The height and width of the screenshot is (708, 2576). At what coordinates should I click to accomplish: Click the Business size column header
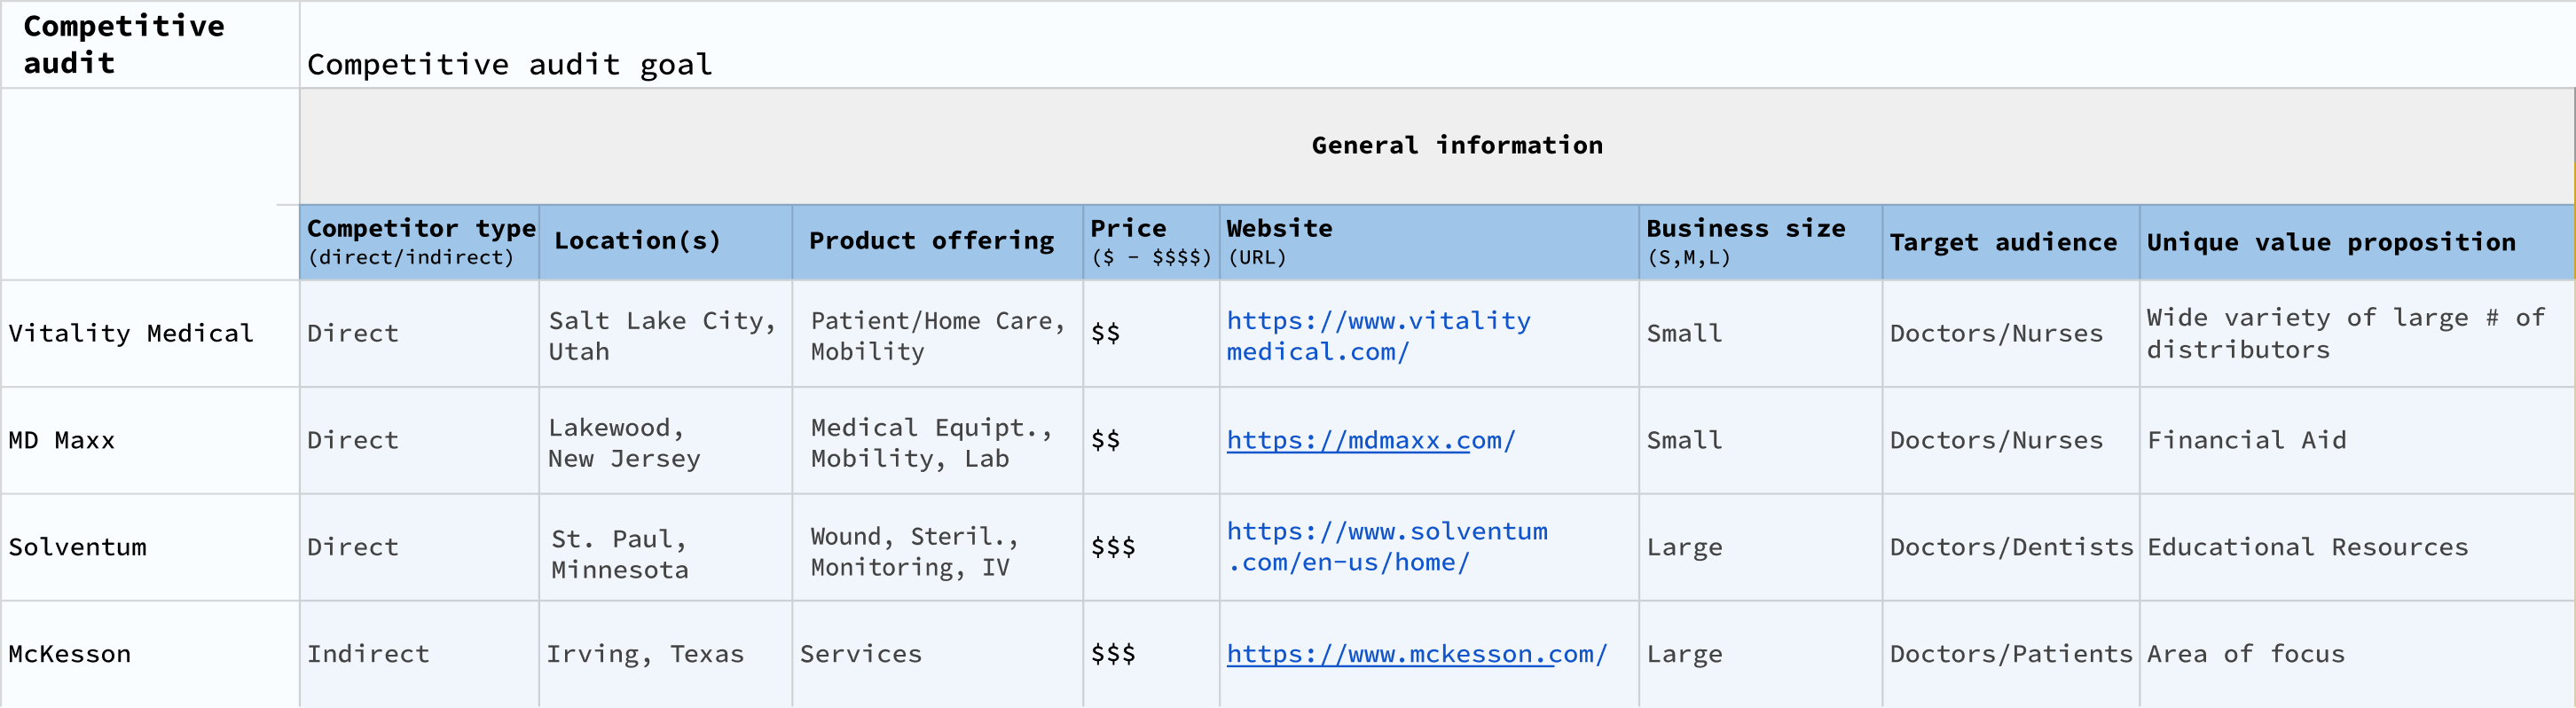pos(1745,242)
